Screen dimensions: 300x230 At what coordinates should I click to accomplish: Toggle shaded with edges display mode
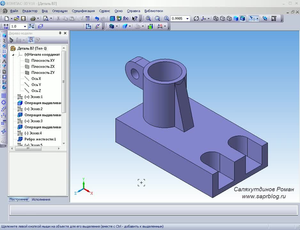click(243, 19)
